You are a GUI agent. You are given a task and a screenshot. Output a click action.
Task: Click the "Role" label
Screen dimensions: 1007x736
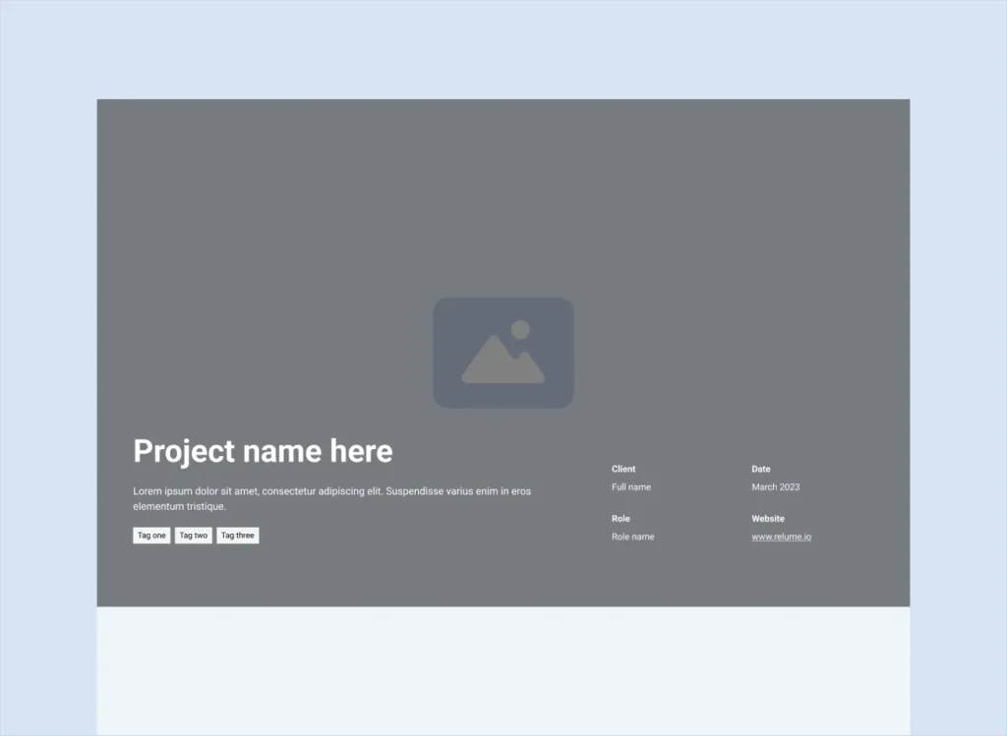[621, 519]
